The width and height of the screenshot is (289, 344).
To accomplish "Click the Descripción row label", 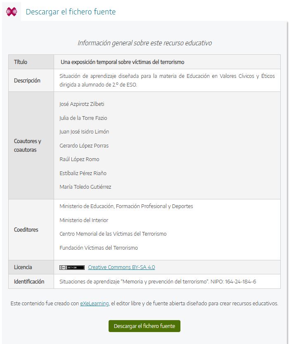I will pyautogui.click(x=27, y=80).
